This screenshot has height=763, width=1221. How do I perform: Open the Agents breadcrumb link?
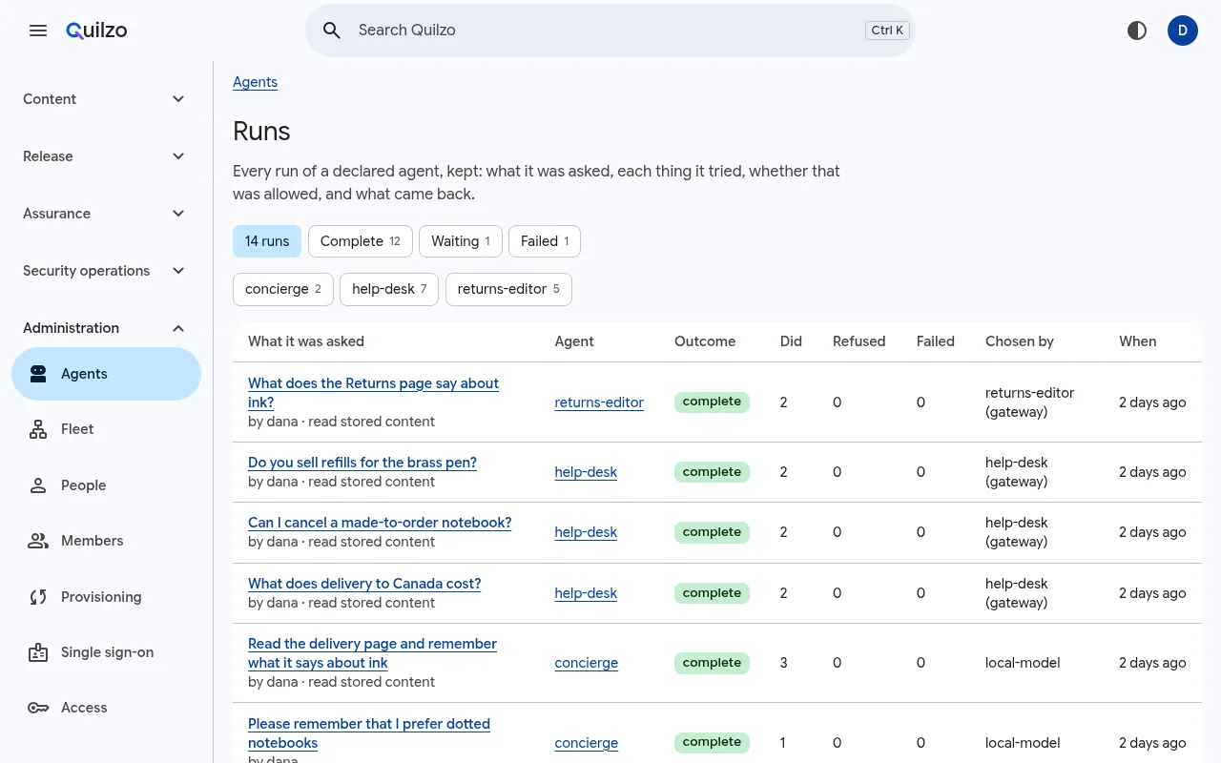click(255, 82)
